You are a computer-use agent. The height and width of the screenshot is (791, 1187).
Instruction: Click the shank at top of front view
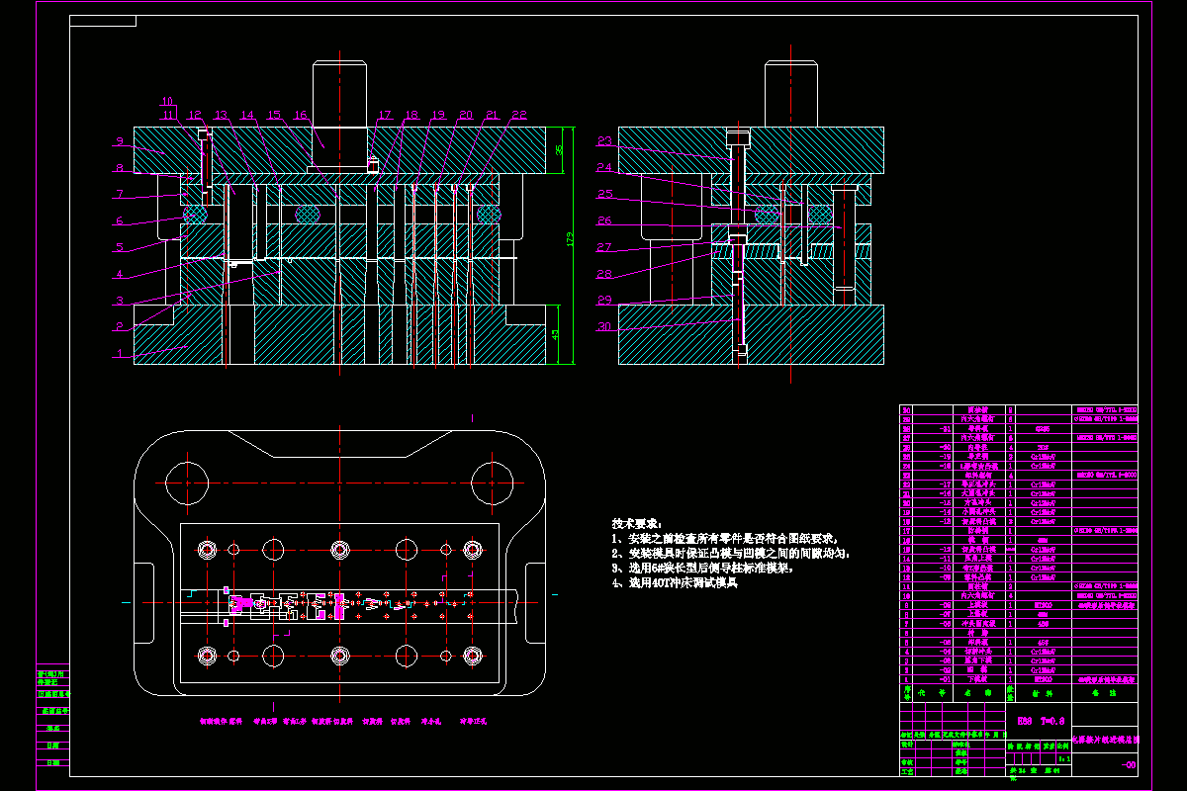[341, 93]
